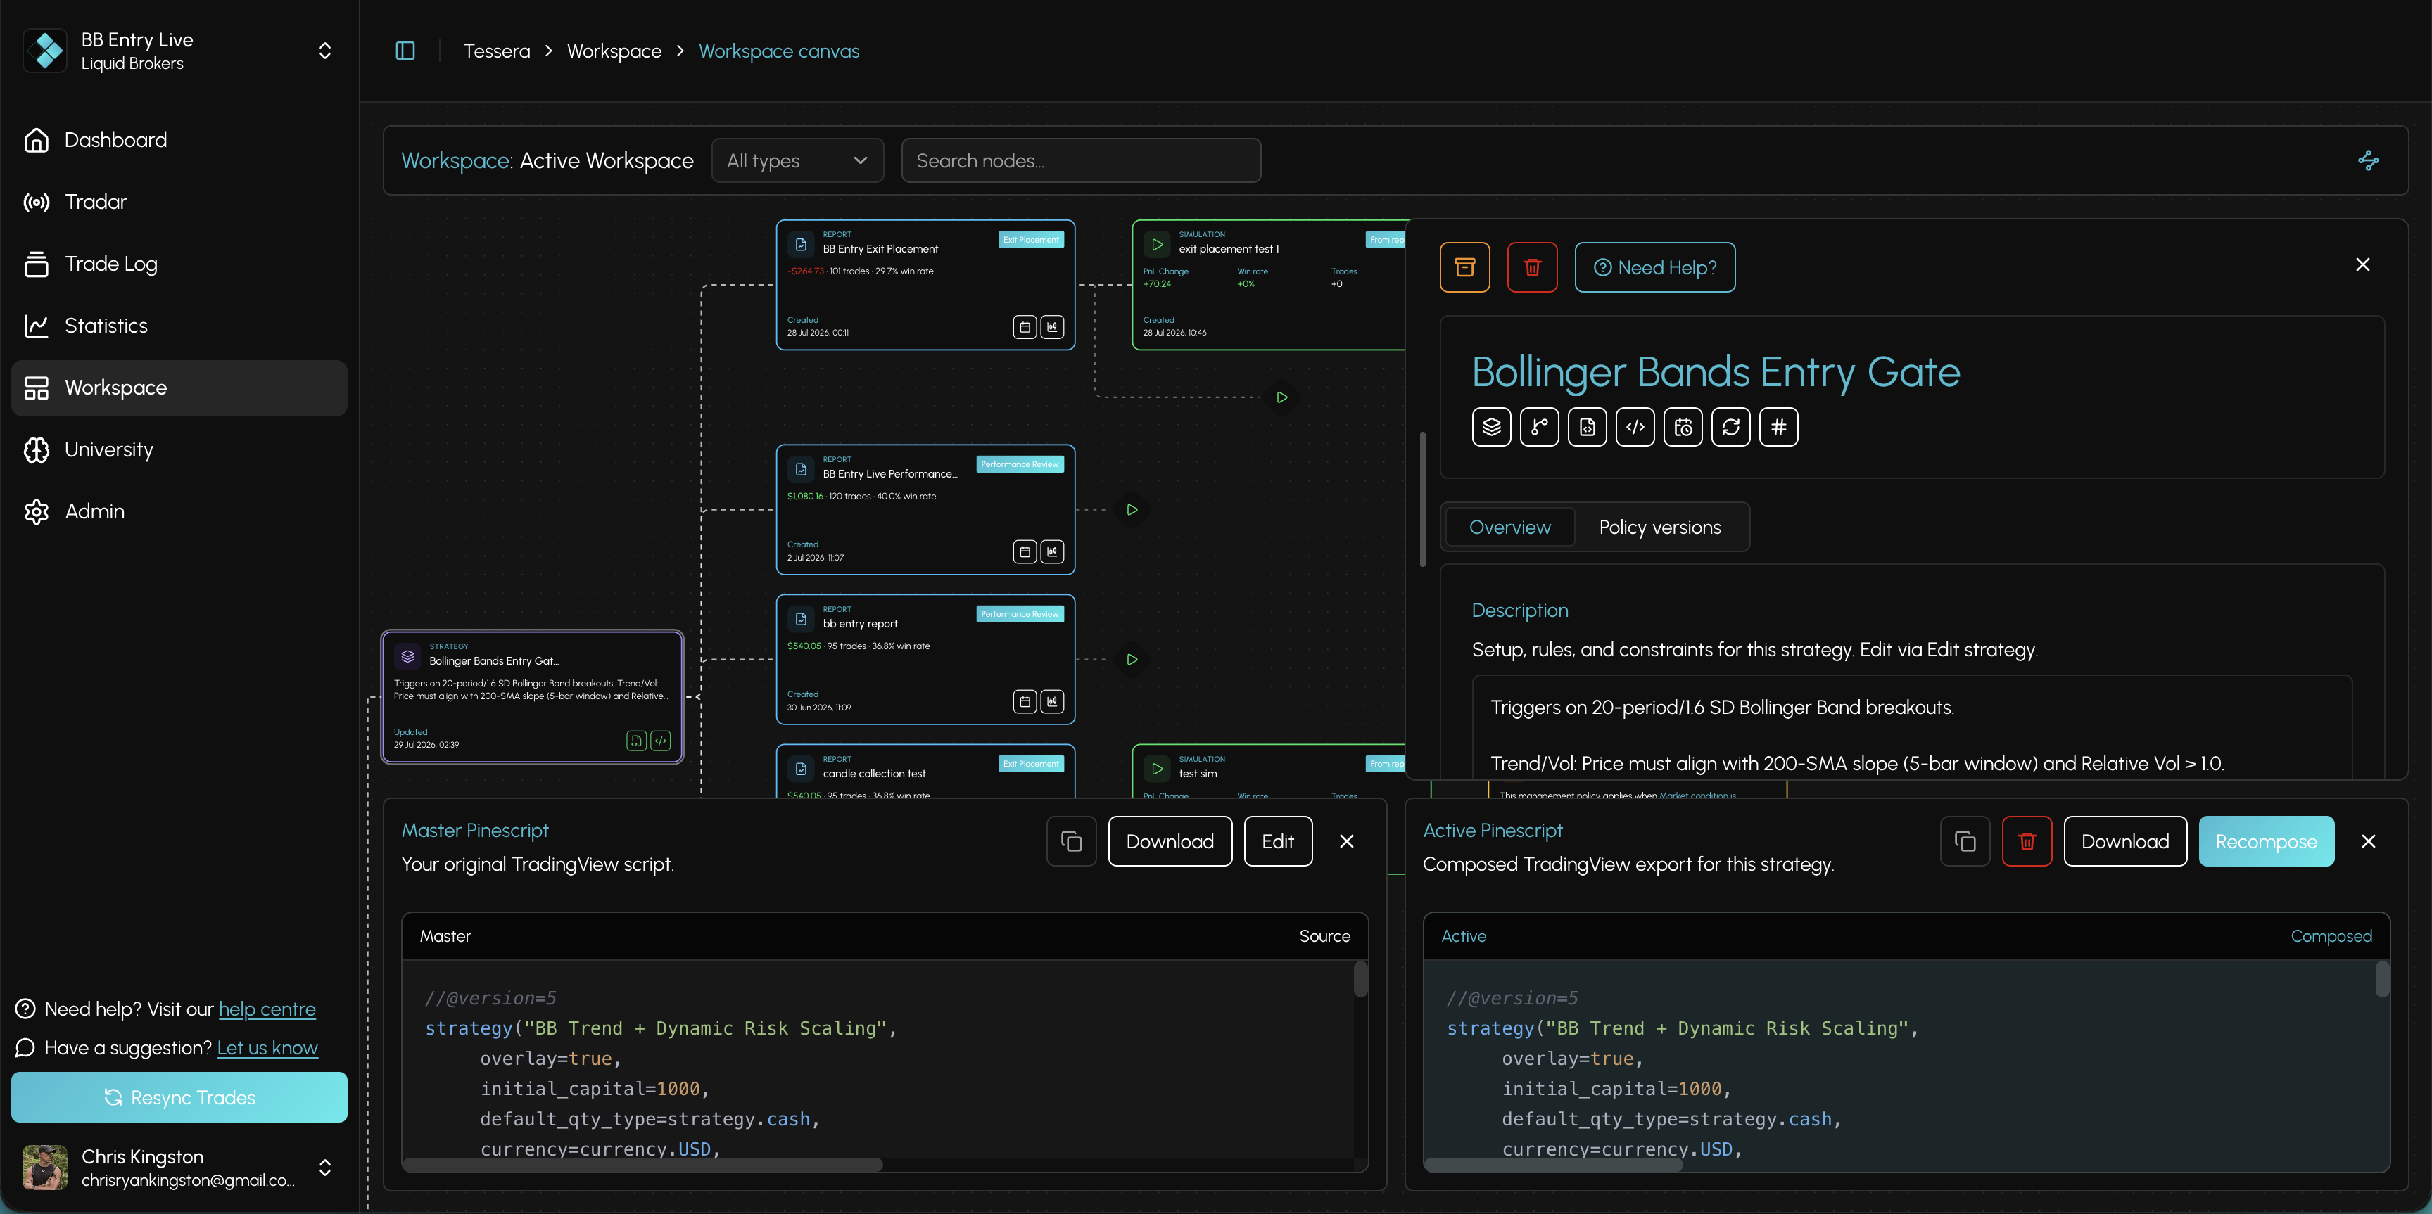This screenshot has width=2432, height=1214.
Task: Open the help centre link
Action: 267,1009
